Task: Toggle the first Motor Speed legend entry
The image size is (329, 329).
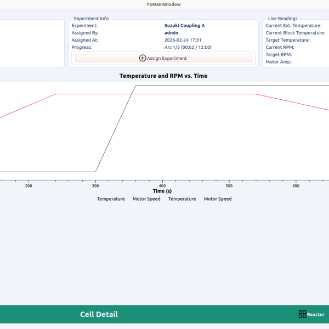Action: [x=146, y=199]
